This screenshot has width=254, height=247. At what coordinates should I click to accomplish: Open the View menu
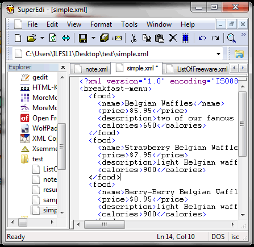click(x=74, y=24)
